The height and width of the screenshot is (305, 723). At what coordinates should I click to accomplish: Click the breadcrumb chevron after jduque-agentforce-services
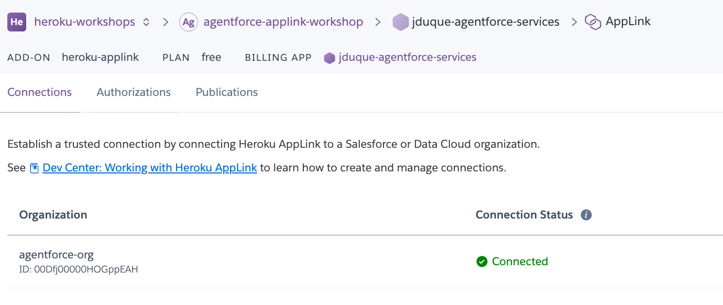coord(574,21)
